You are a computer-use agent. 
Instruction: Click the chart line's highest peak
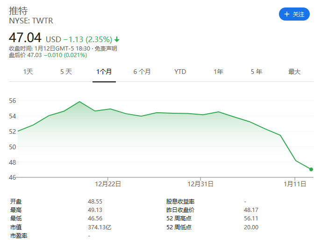pyautogui.click(x=79, y=102)
